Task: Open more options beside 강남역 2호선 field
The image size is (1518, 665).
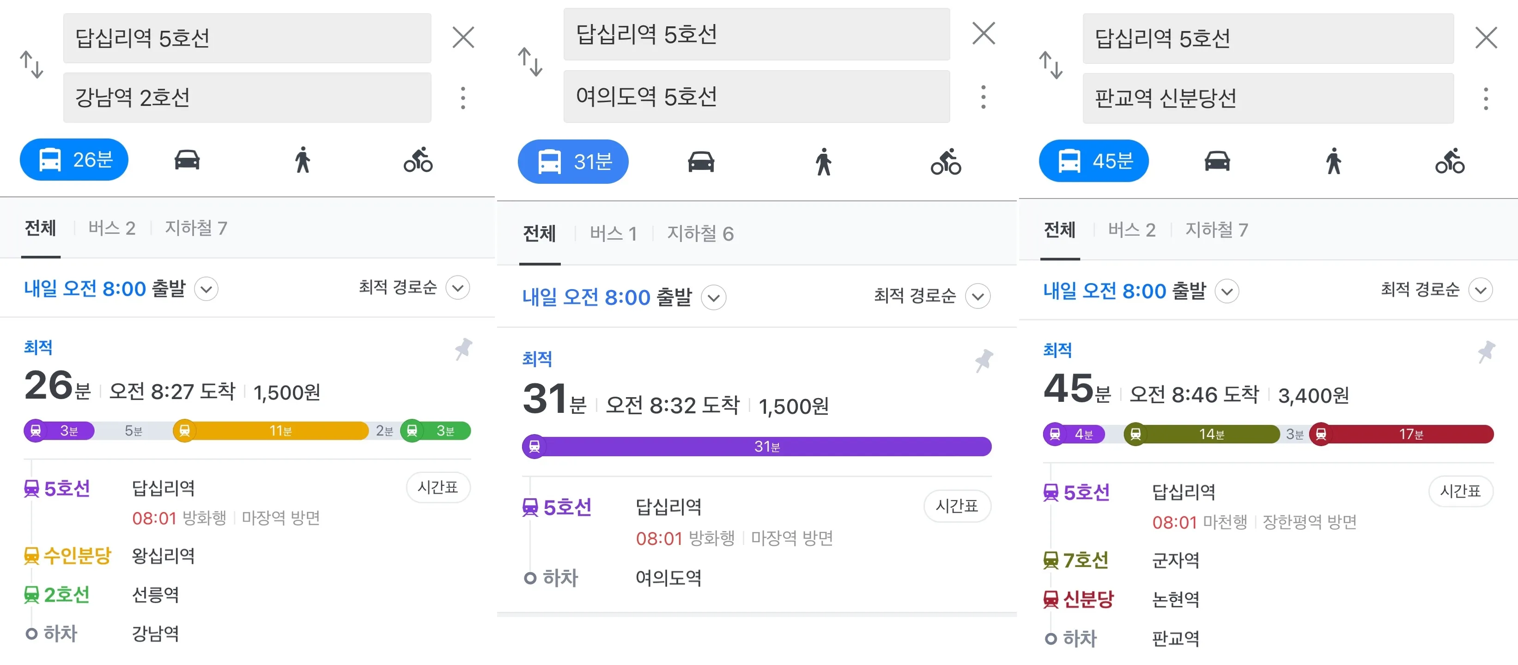Action: point(463,98)
